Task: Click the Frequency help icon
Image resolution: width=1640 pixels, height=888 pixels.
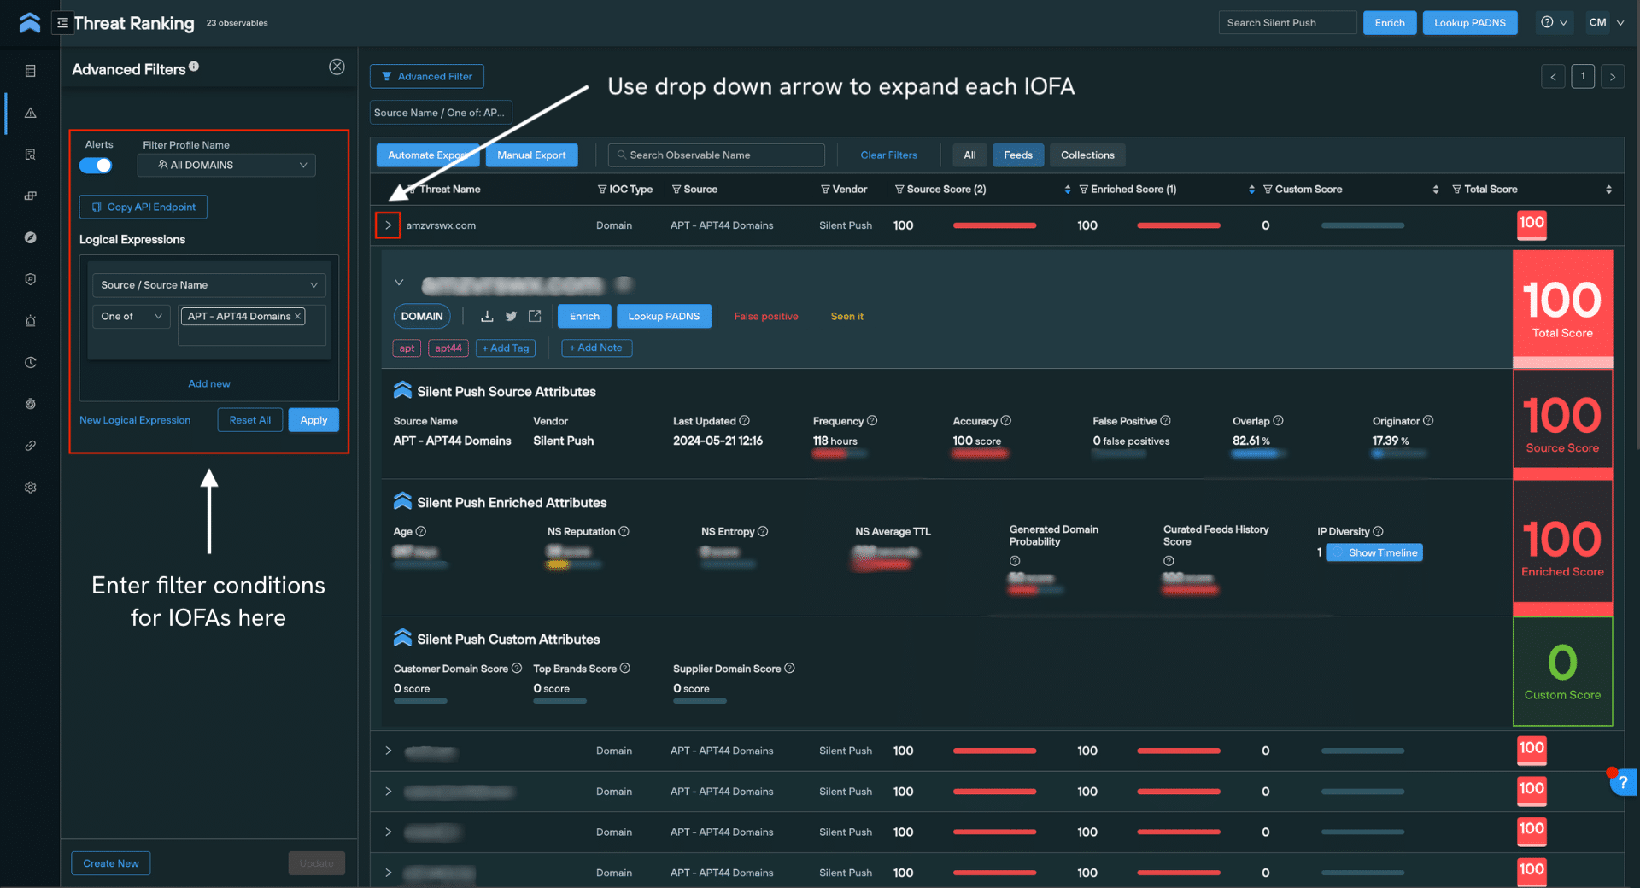Action: click(872, 420)
